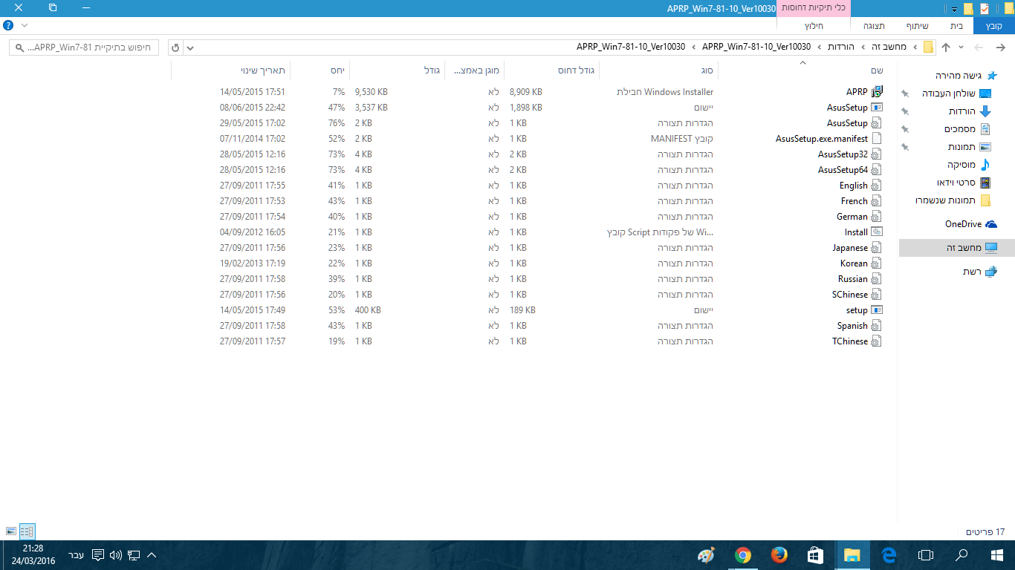Open recent locations dropdown arrow

962,47
